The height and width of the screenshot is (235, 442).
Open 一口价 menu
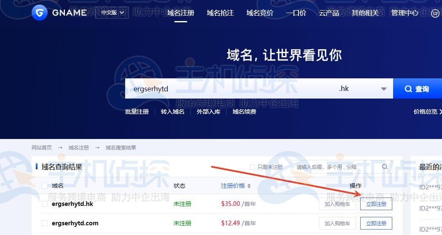point(296,13)
